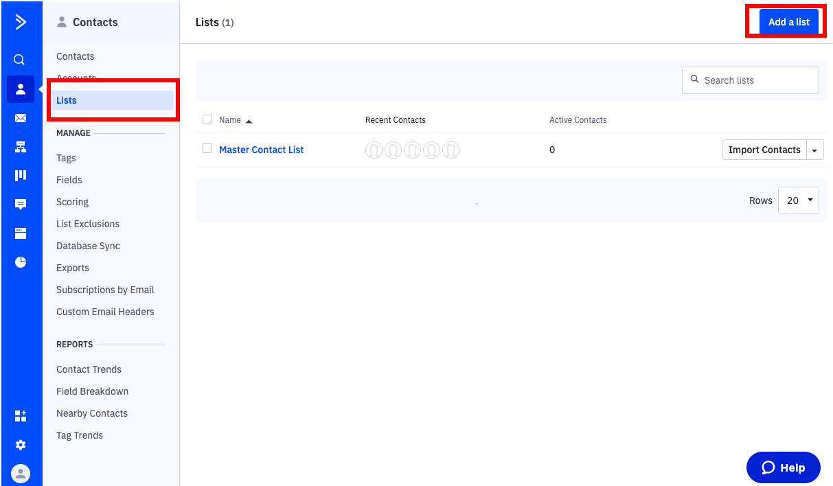Tick the select-all checkbox in table header
Viewport: 833px width, 486px height.
(207, 119)
